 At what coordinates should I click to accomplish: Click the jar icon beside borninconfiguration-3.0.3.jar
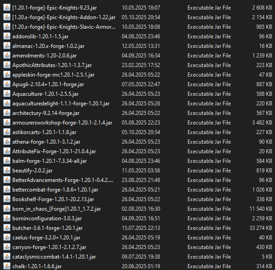[x=7, y=218]
